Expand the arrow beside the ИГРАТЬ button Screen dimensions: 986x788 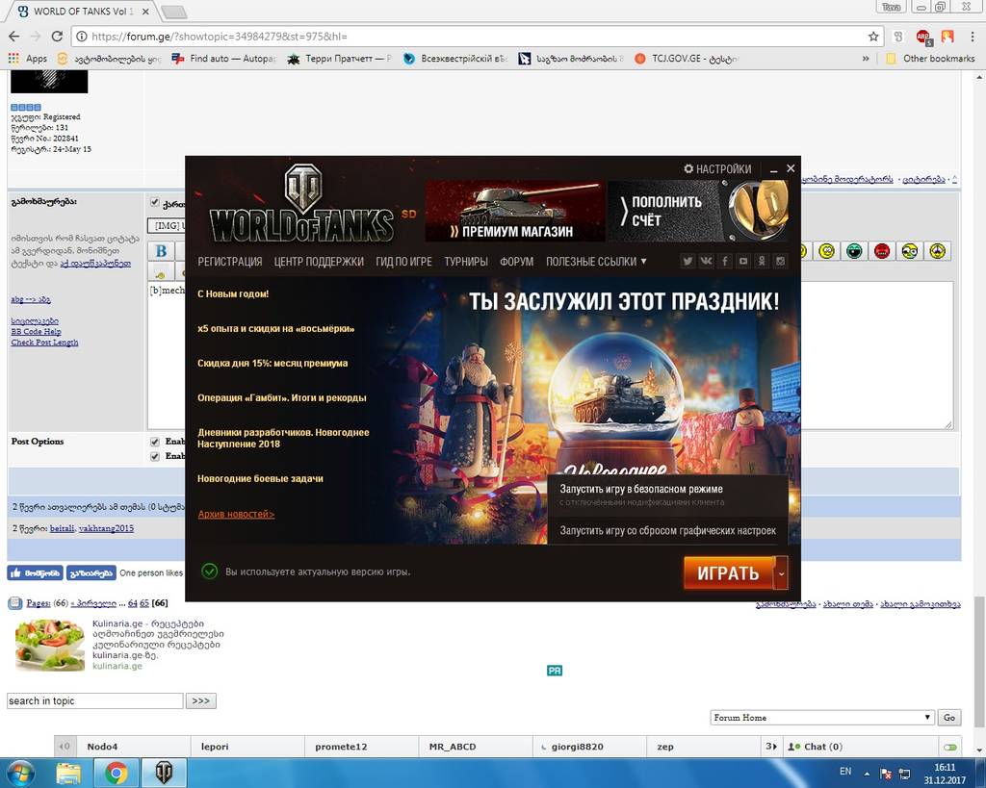pos(782,572)
